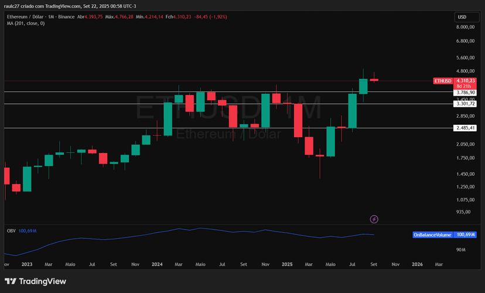The width and height of the screenshot is (485, 293).
Task: Click the 2023 label on time axis
Action: click(26, 264)
